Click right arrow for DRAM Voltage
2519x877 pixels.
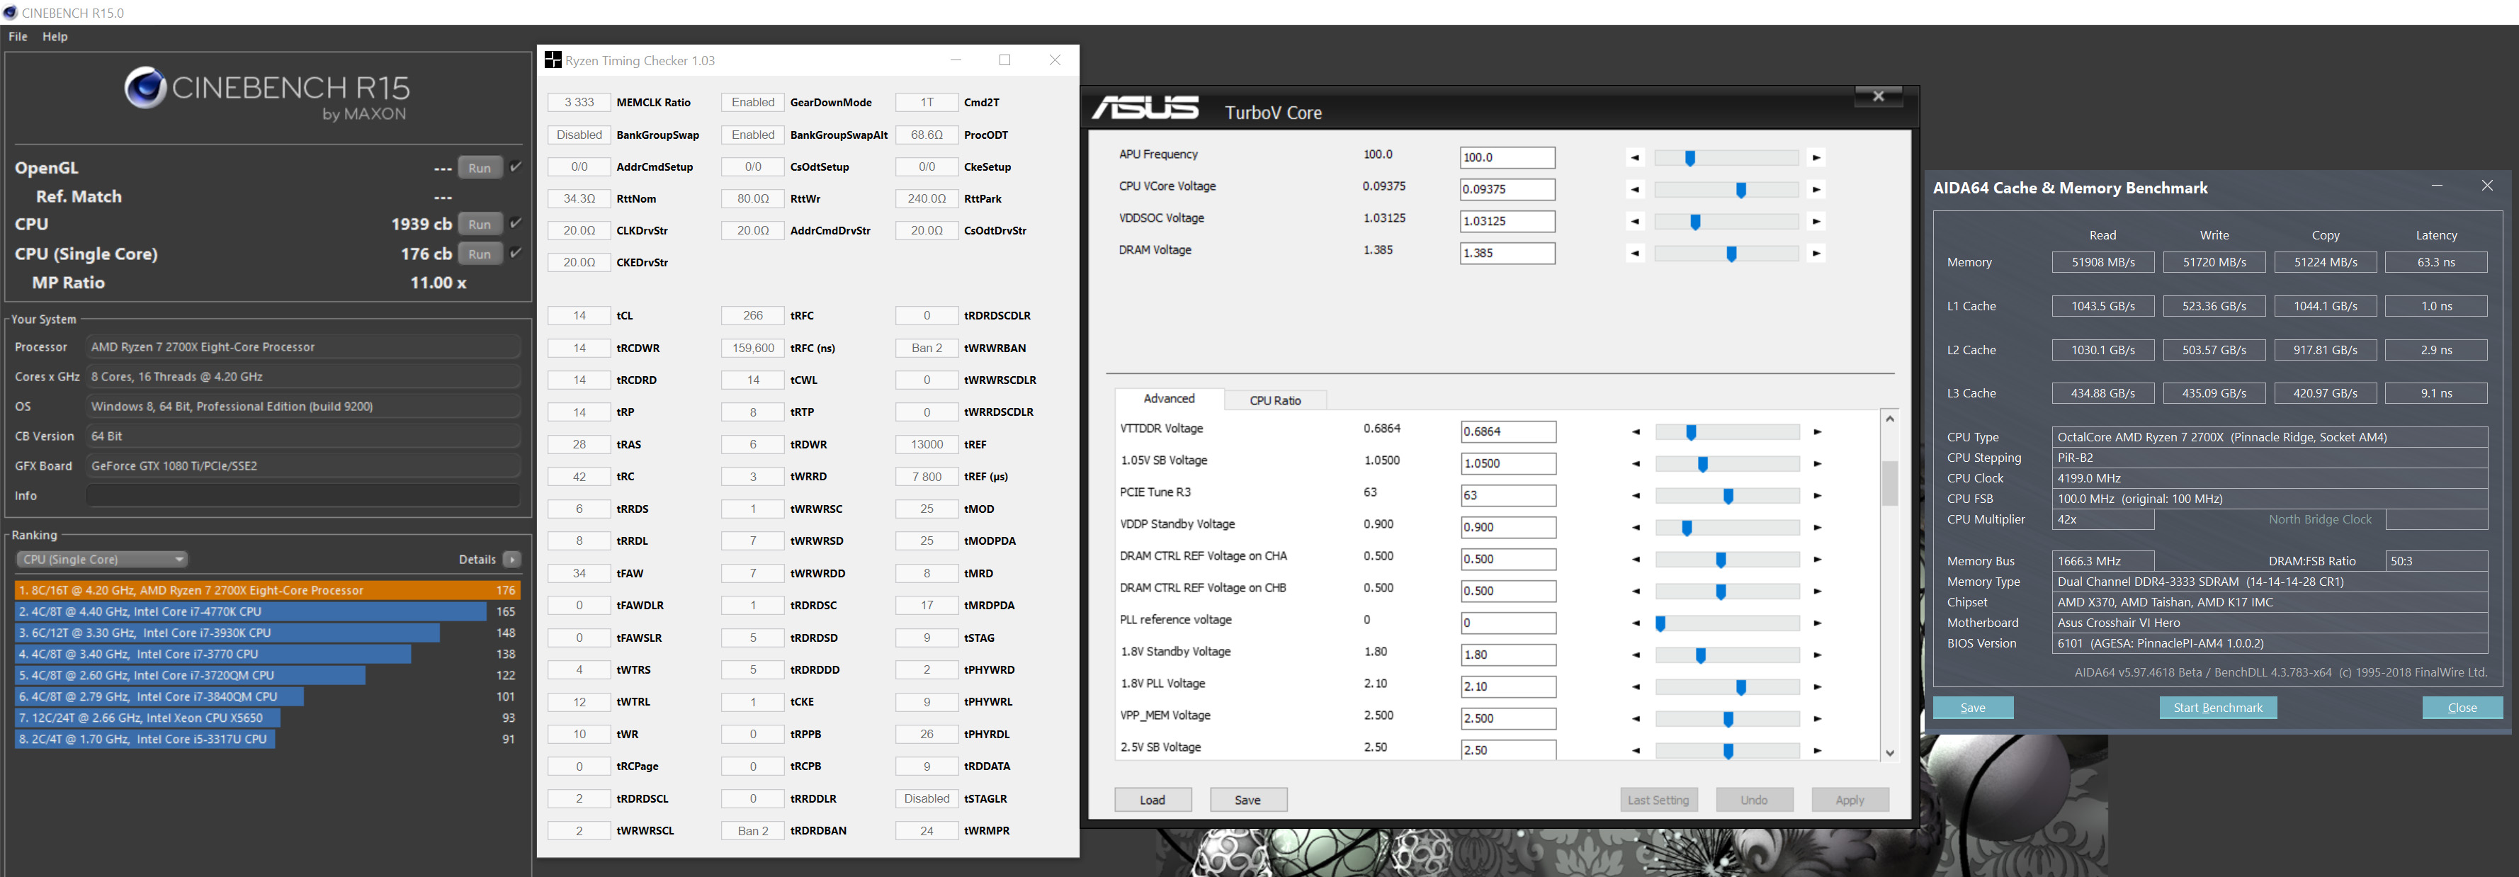[x=1816, y=253]
